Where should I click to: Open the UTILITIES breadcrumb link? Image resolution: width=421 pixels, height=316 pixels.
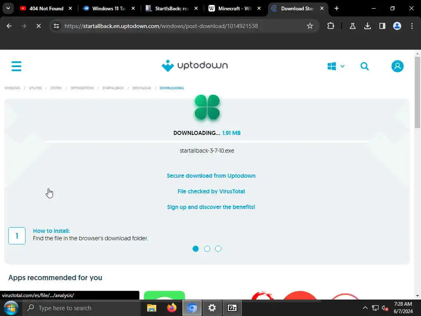(35, 88)
